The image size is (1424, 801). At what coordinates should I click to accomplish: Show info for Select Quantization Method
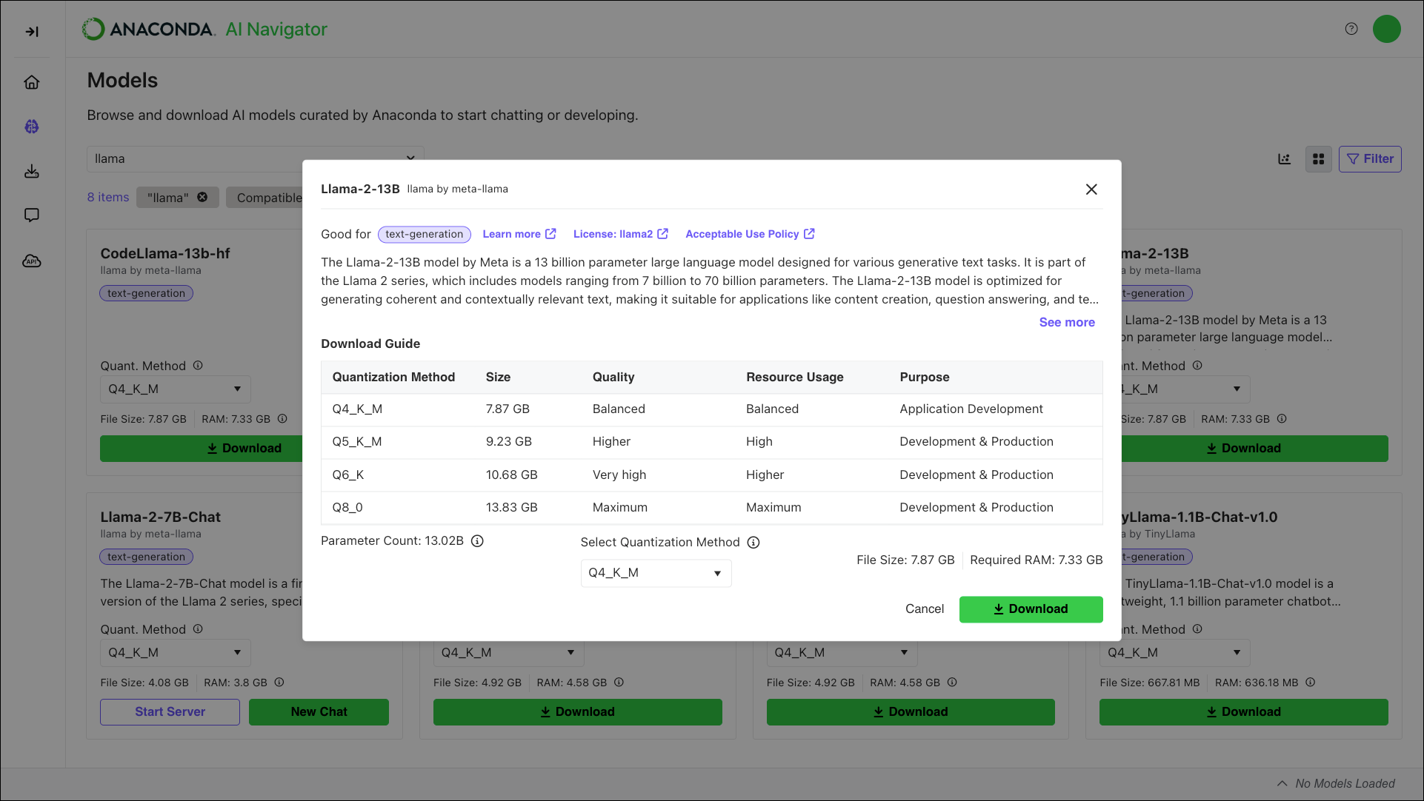pos(753,543)
